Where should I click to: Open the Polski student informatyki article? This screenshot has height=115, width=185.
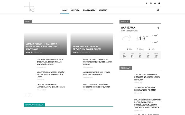[x=147, y=103]
